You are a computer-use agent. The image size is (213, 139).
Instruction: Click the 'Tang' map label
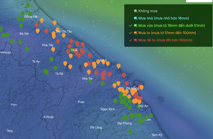[10, 131]
